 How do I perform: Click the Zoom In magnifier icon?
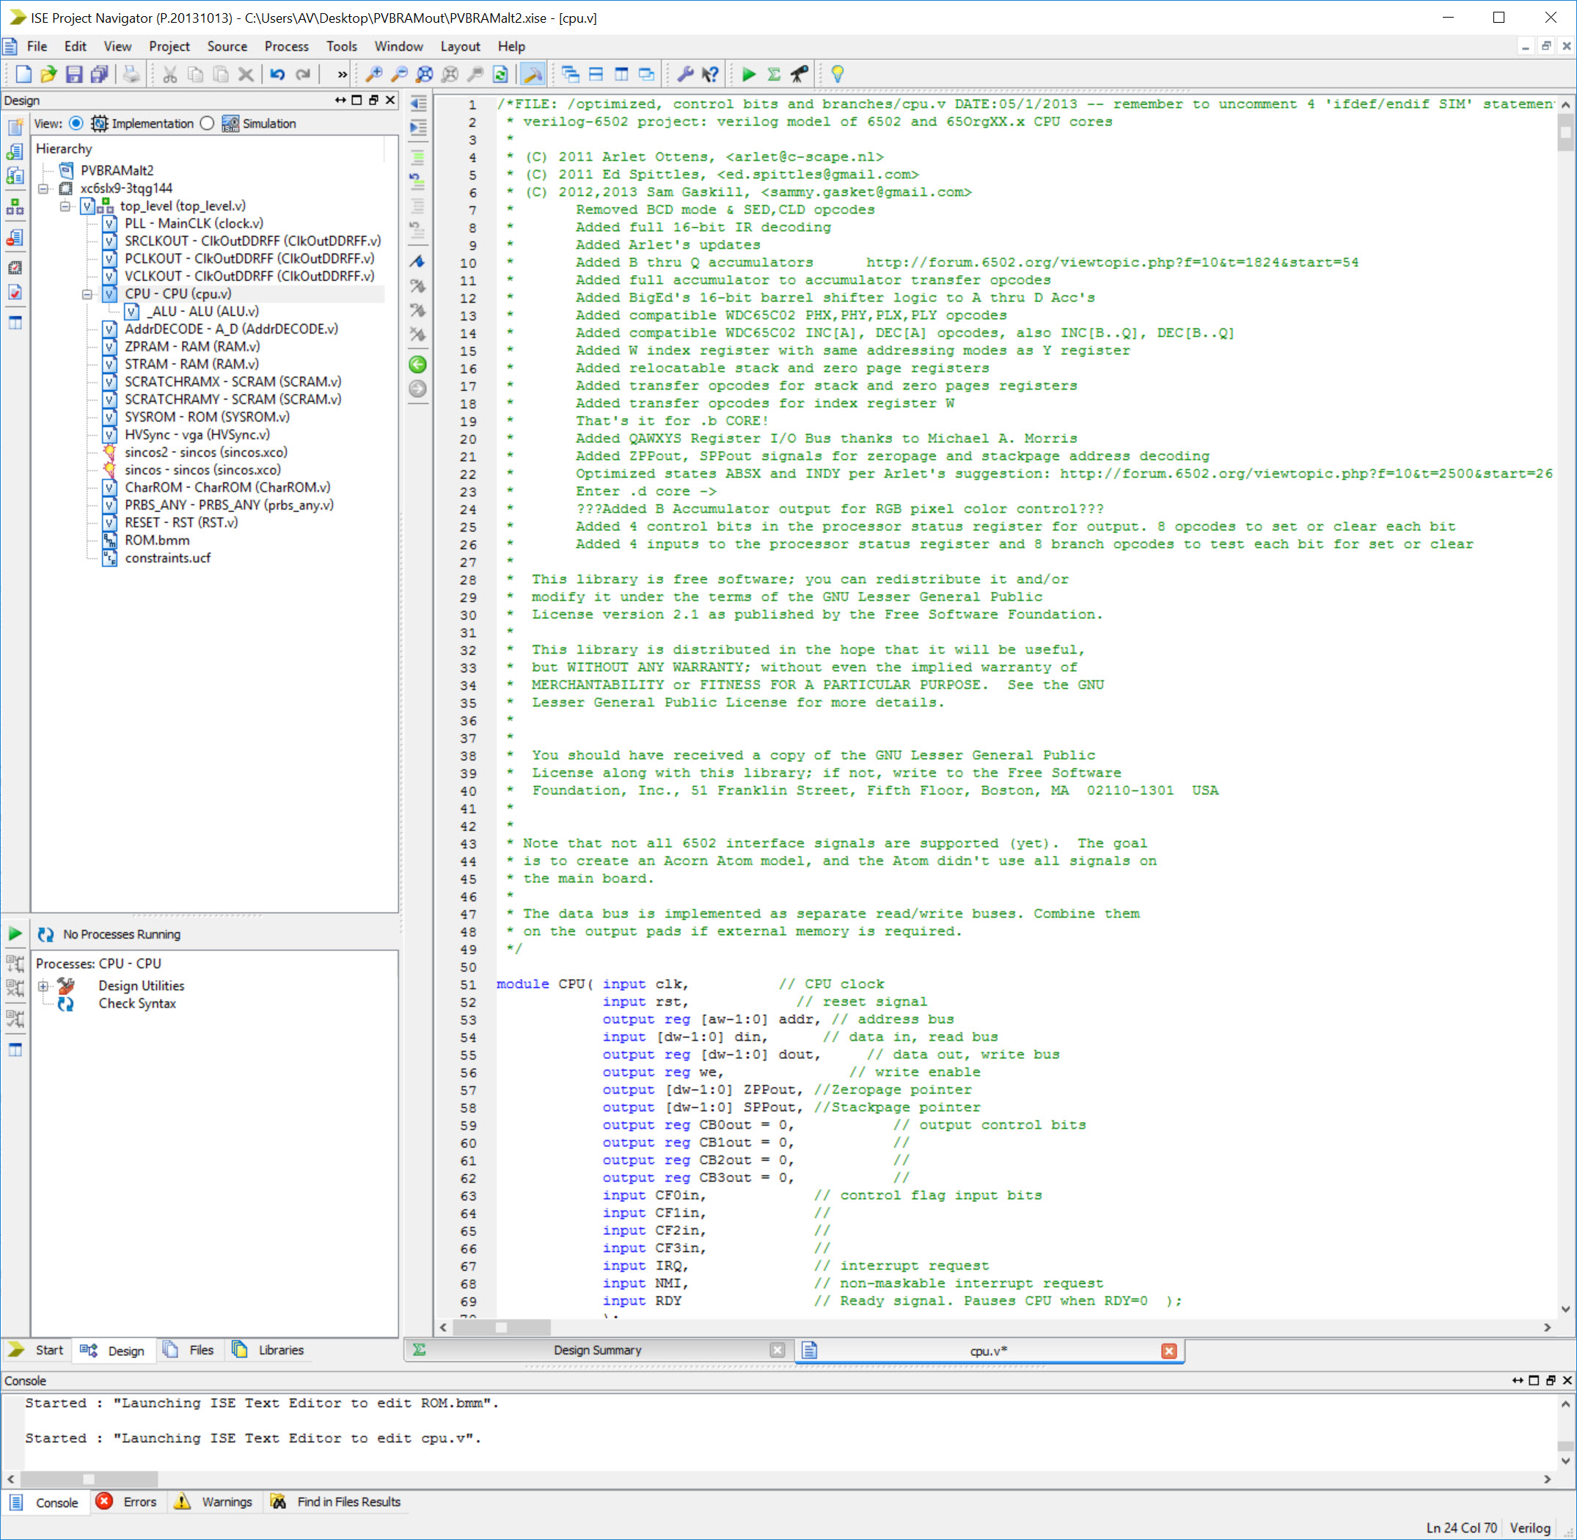point(374,74)
